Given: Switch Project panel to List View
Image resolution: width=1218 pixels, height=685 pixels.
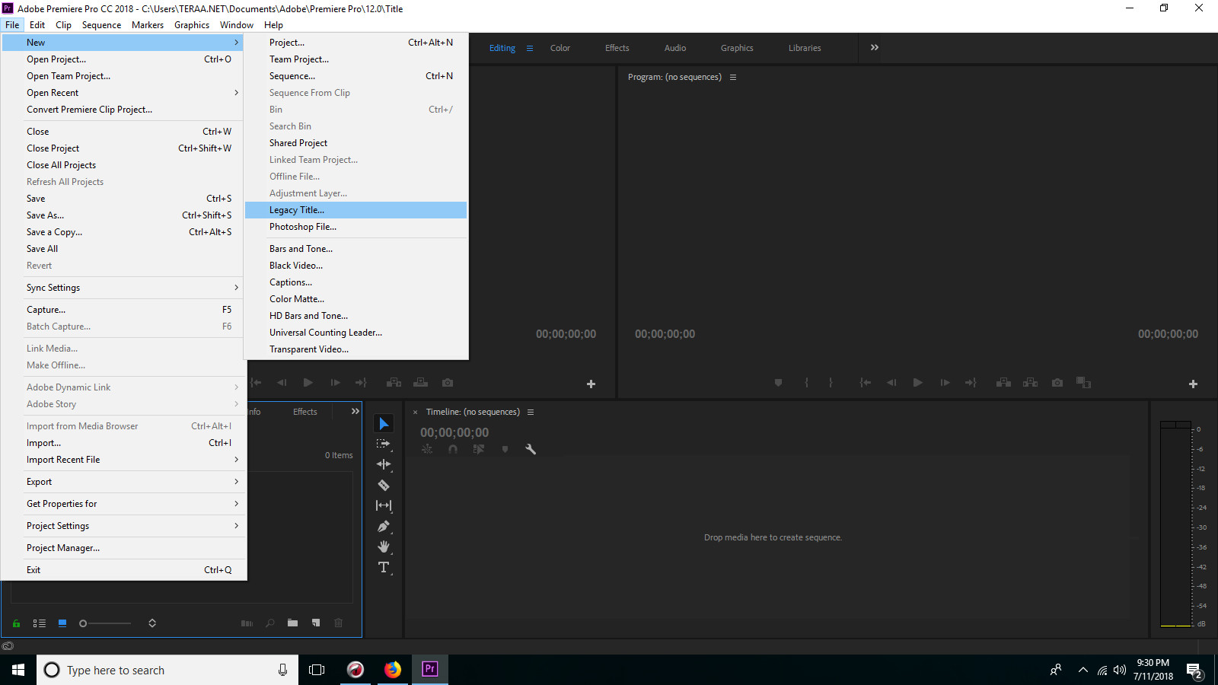Looking at the screenshot, I should coord(40,623).
